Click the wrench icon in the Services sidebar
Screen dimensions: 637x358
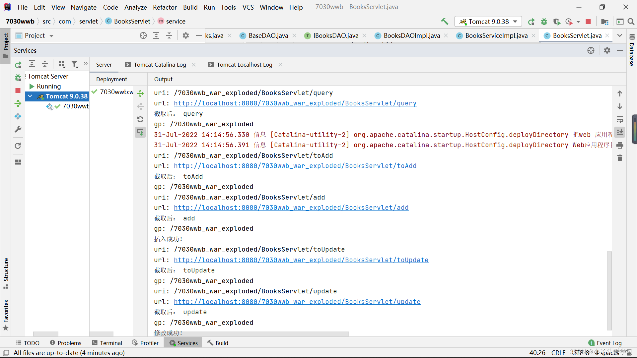pos(18,129)
